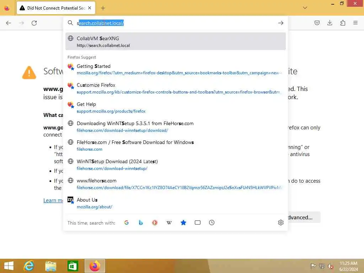
Task: Go back one page
Action: [x=9, y=23]
